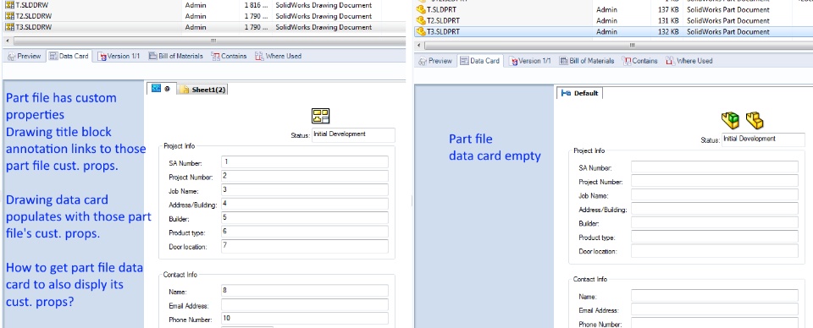The width and height of the screenshot is (813, 328).
Task: Click empty Email Address field on part card
Action: pyautogui.click(x=715, y=310)
